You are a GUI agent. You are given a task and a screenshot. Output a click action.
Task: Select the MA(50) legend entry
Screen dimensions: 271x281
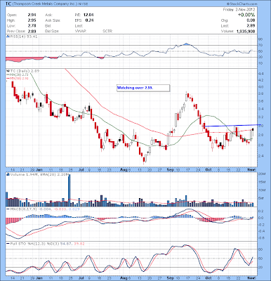[x=18, y=79]
